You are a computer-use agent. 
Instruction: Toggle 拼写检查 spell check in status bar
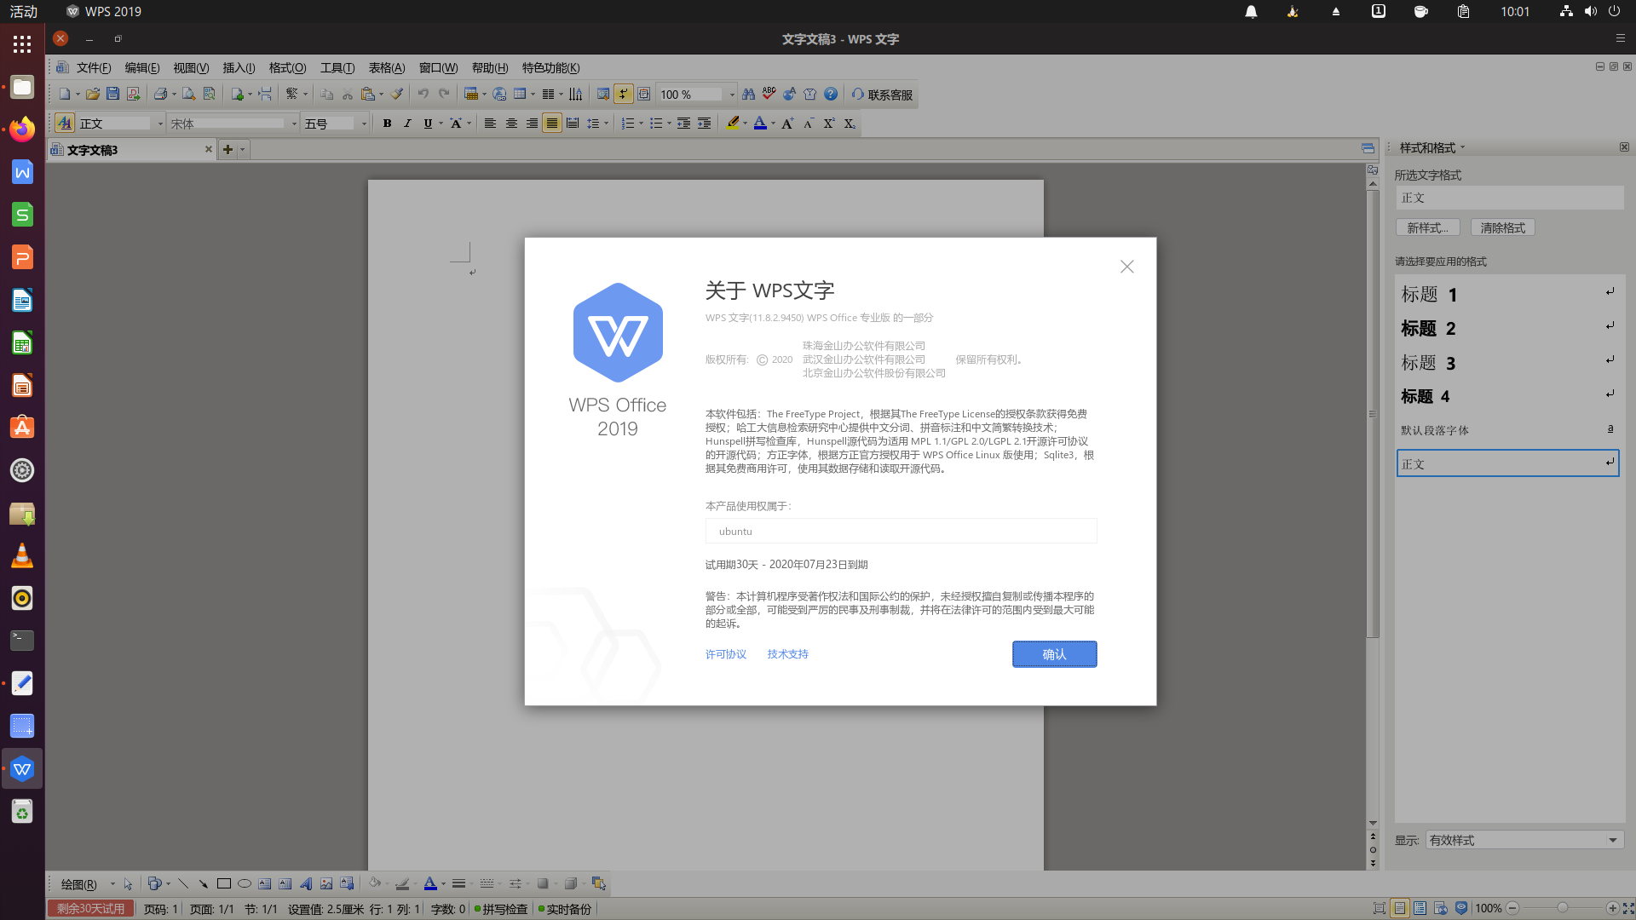pyautogui.click(x=501, y=909)
